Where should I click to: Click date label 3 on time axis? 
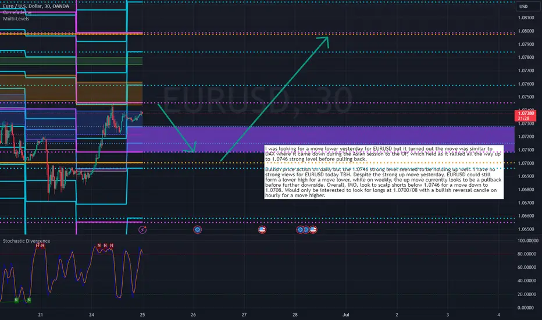pos(448,315)
